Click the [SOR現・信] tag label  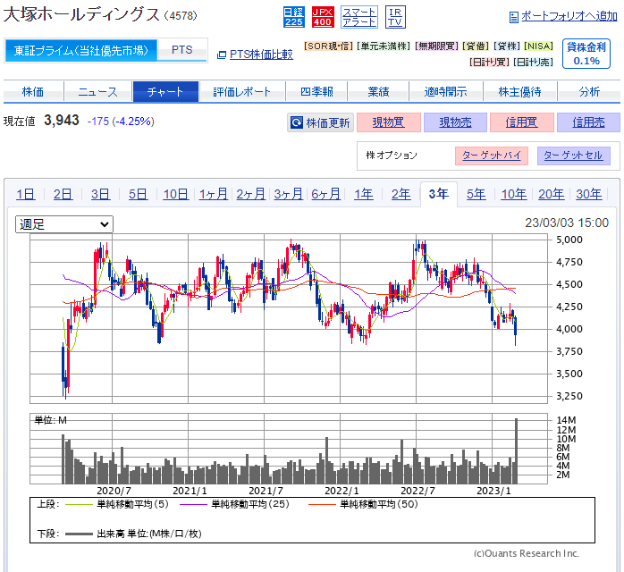click(x=328, y=46)
